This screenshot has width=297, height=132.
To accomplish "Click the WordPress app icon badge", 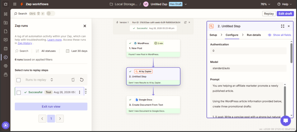I will click(141, 43).
